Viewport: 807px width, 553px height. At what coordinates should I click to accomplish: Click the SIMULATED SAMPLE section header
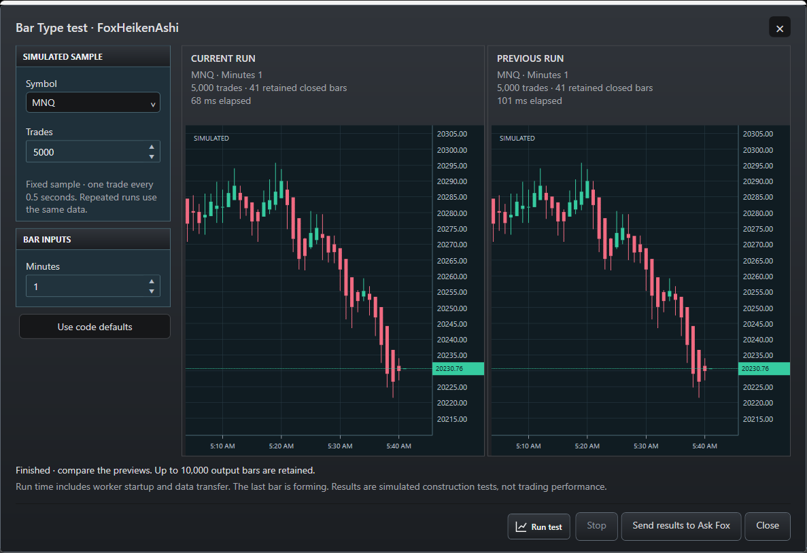click(93, 56)
